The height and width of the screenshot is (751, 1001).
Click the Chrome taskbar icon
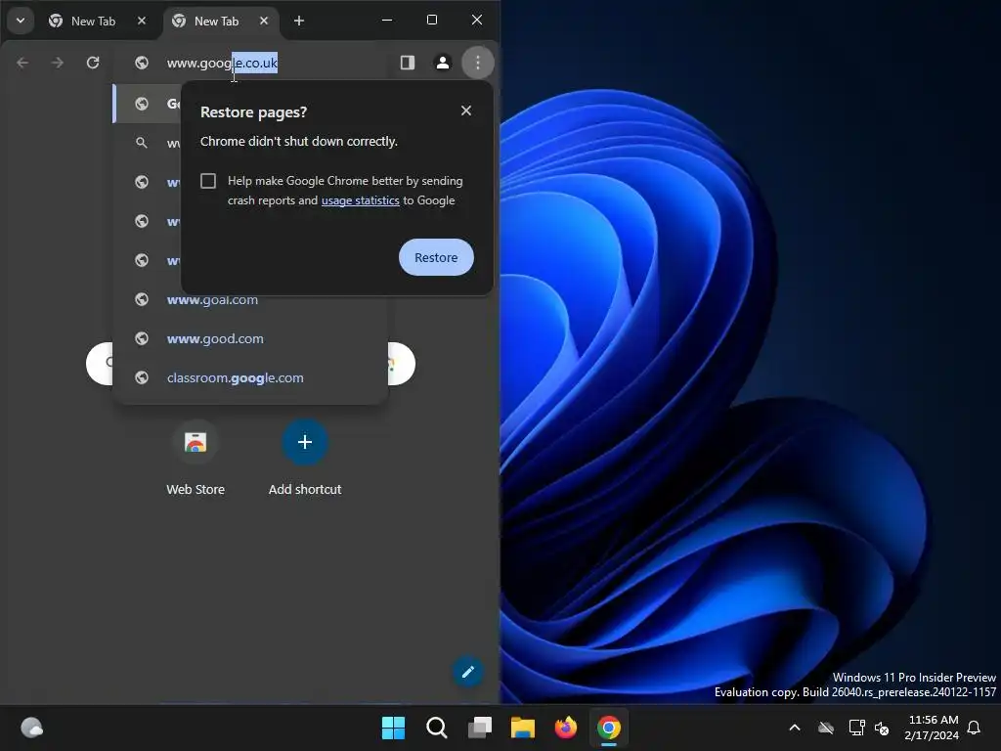point(609,728)
